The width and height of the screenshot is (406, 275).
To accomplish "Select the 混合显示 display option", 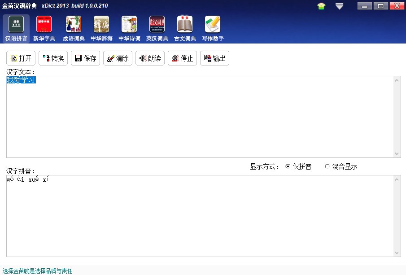I will 341,166.
